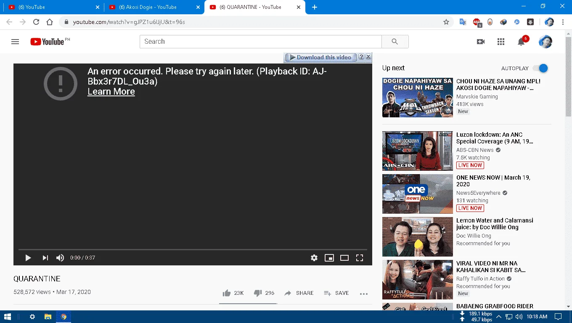Bookmark this page with the star

pyautogui.click(x=446, y=22)
